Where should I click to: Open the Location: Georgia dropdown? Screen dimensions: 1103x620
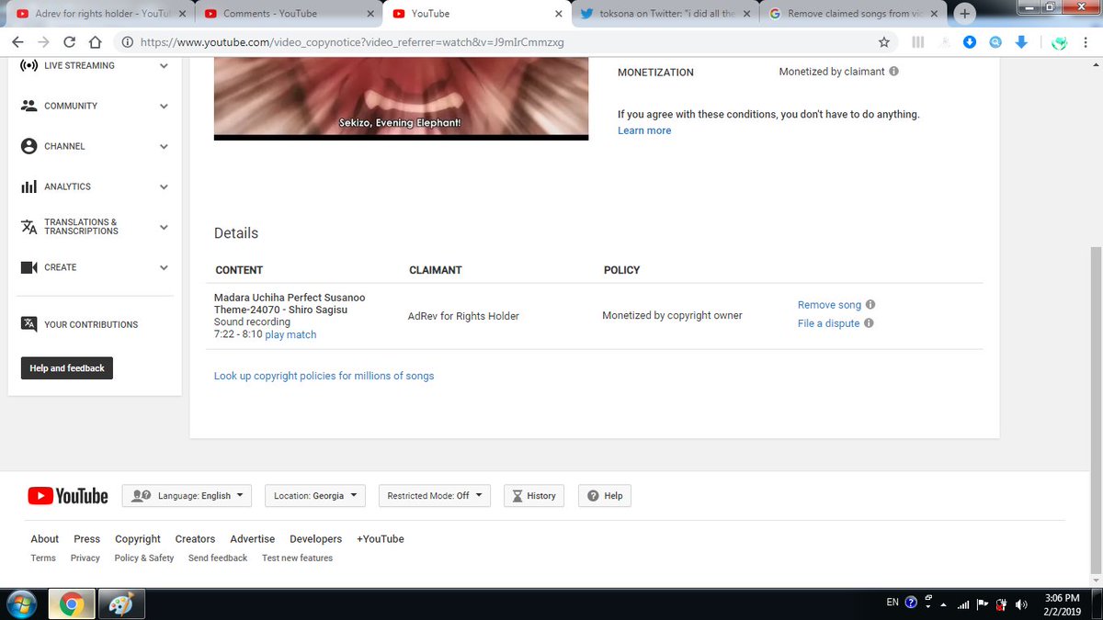pyautogui.click(x=315, y=496)
